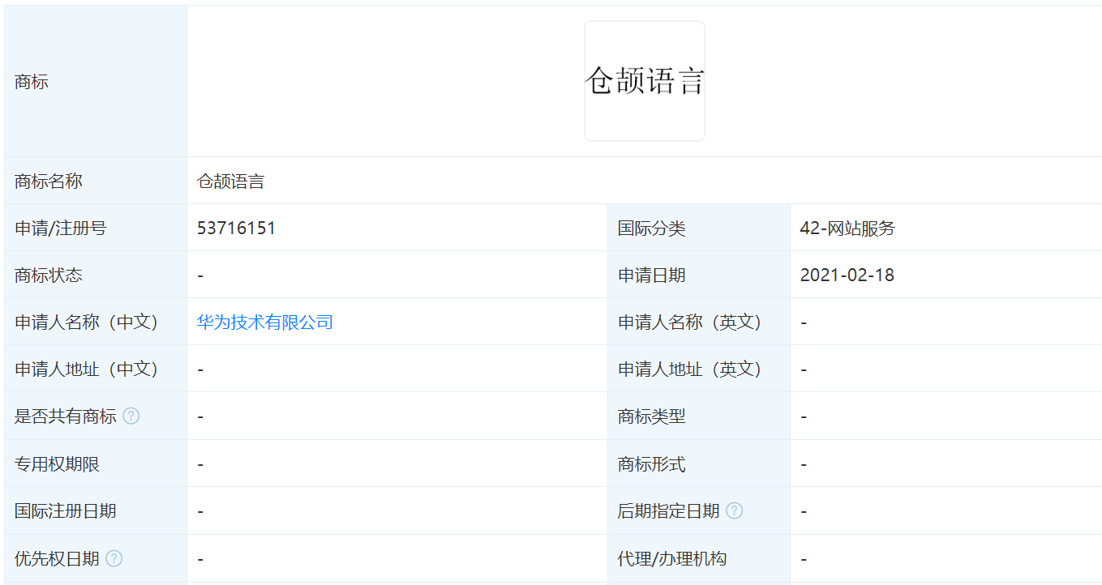
Task: Click the 商标类型 label
Action: pos(652,416)
